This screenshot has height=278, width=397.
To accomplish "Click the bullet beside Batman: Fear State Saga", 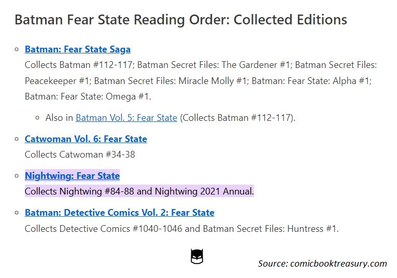I will [x=17, y=49].
